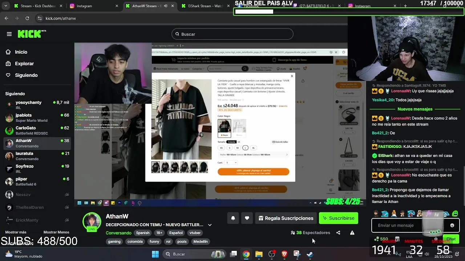The image size is (465, 261).
Task: Open the Cant. quantity dropdown in the stream
Action: click(x=231, y=162)
